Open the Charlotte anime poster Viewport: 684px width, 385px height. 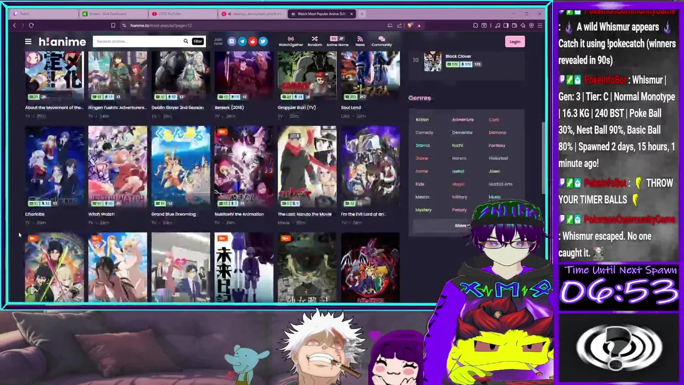(55, 166)
